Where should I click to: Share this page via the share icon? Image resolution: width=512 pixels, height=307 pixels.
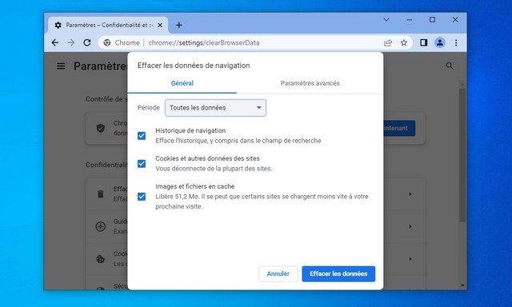click(x=387, y=42)
